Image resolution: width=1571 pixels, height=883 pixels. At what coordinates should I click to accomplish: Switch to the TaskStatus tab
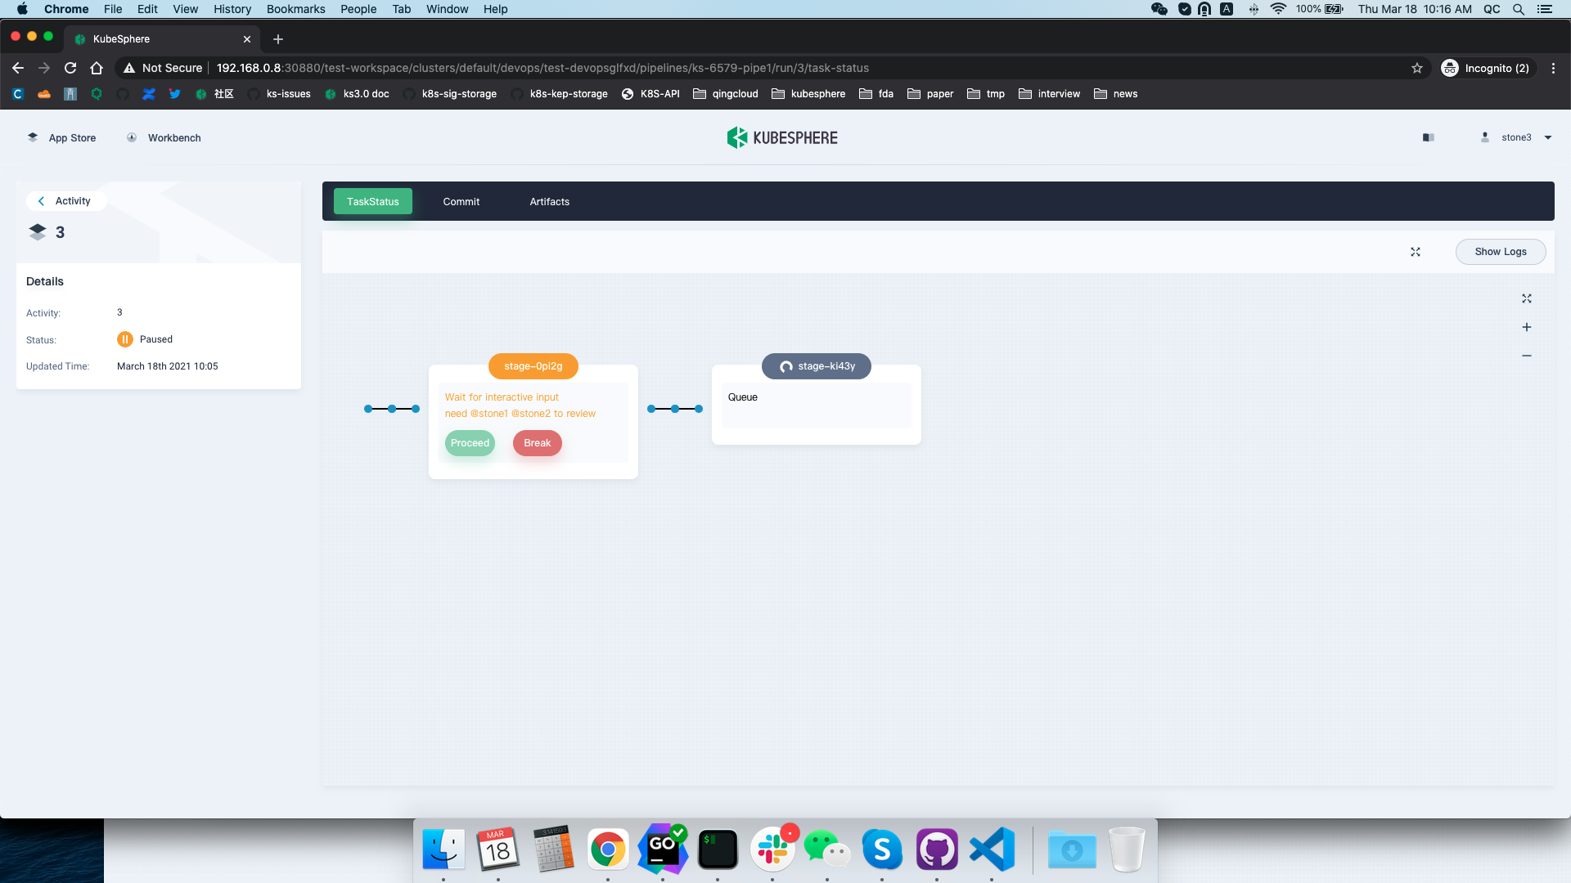(373, 201)
